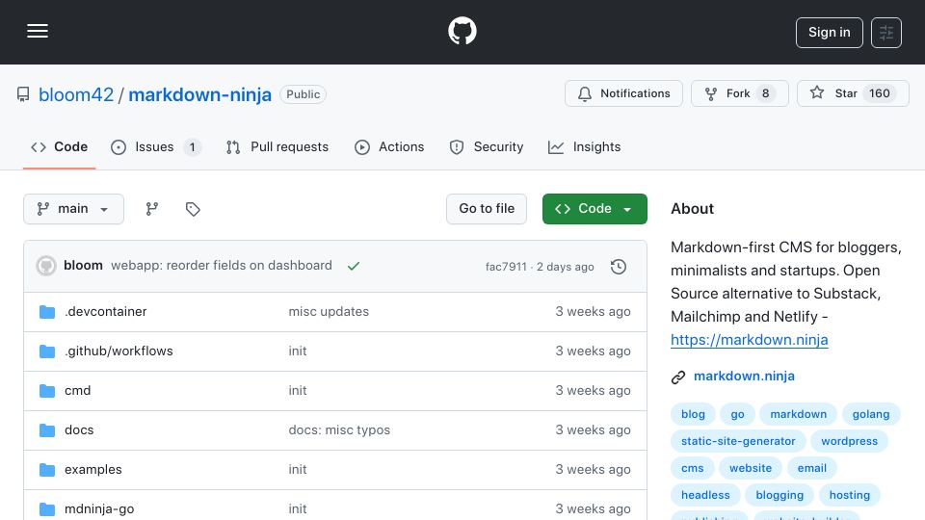Open the Pull requests tab
This screenshot has width=925, height=520.
pyautogui.click(x=277, y=146)
